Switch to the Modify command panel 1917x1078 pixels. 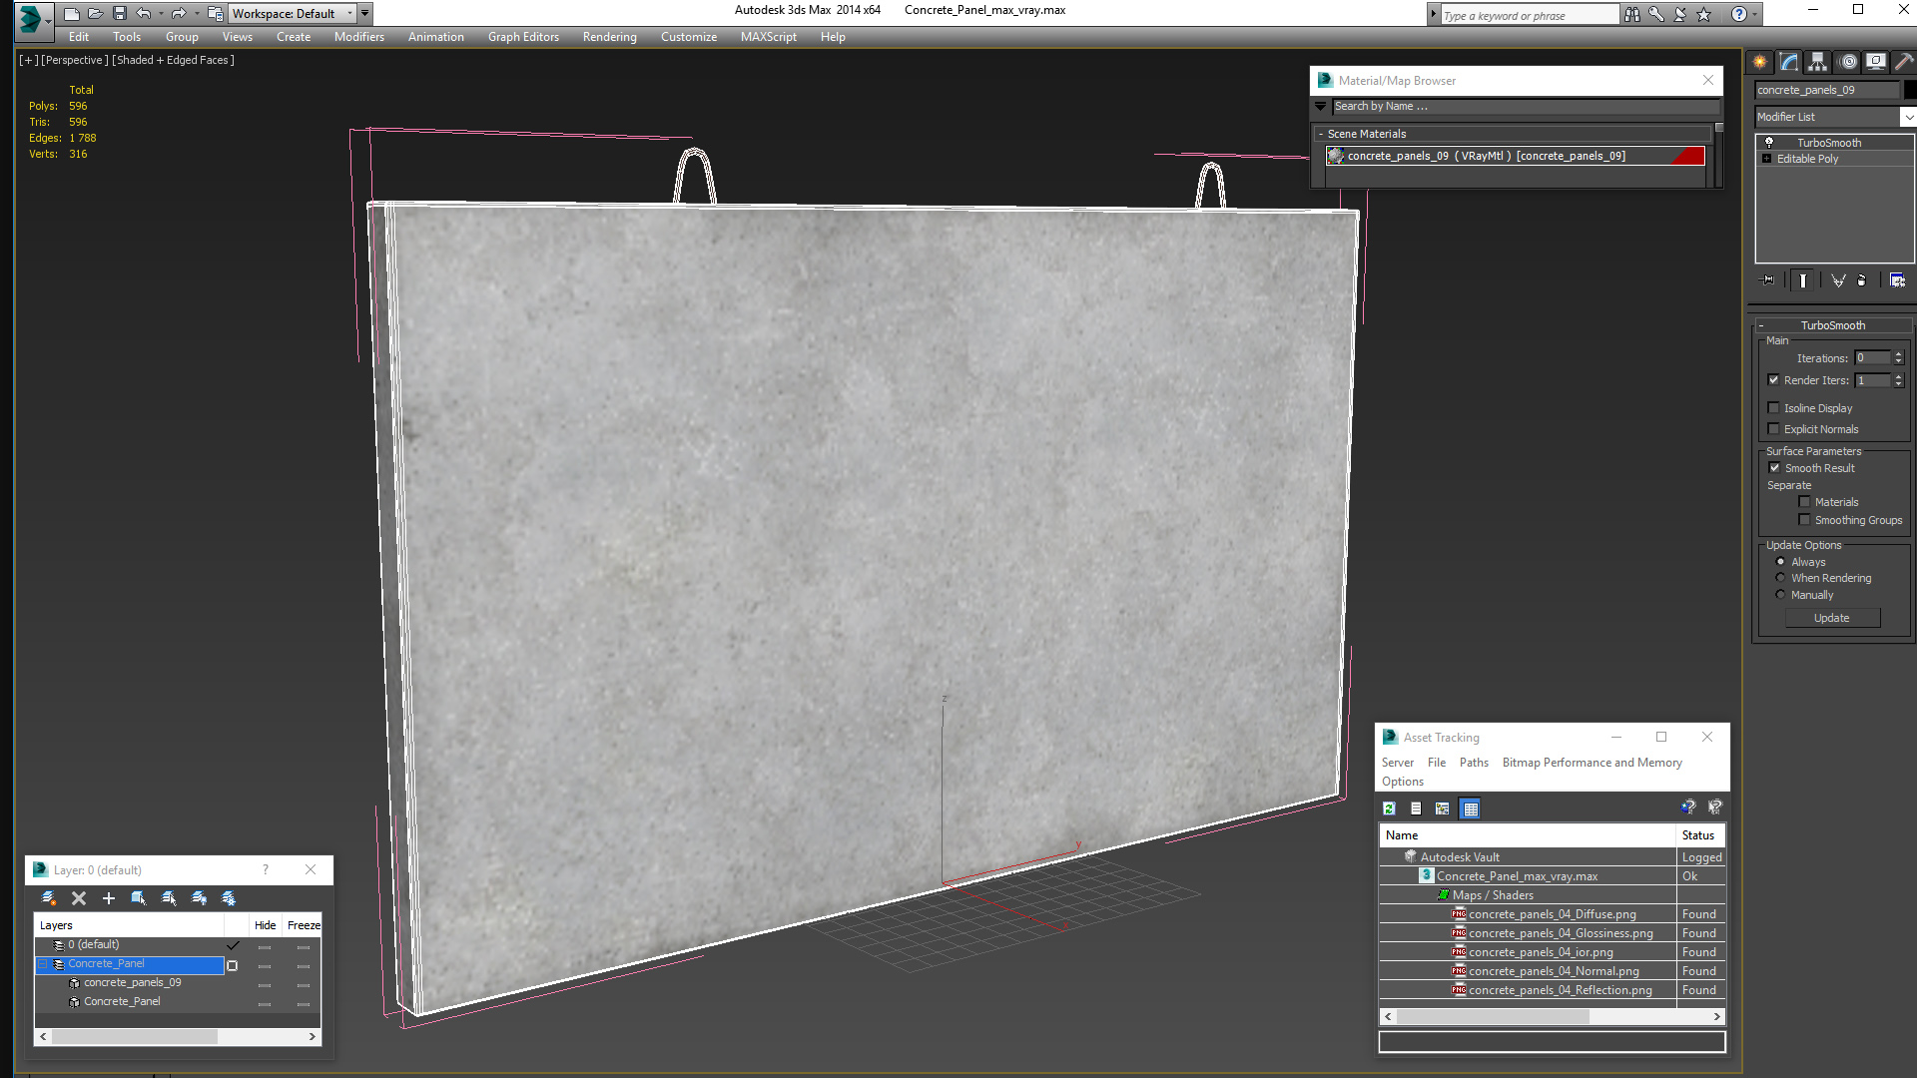pos(1789,62)
